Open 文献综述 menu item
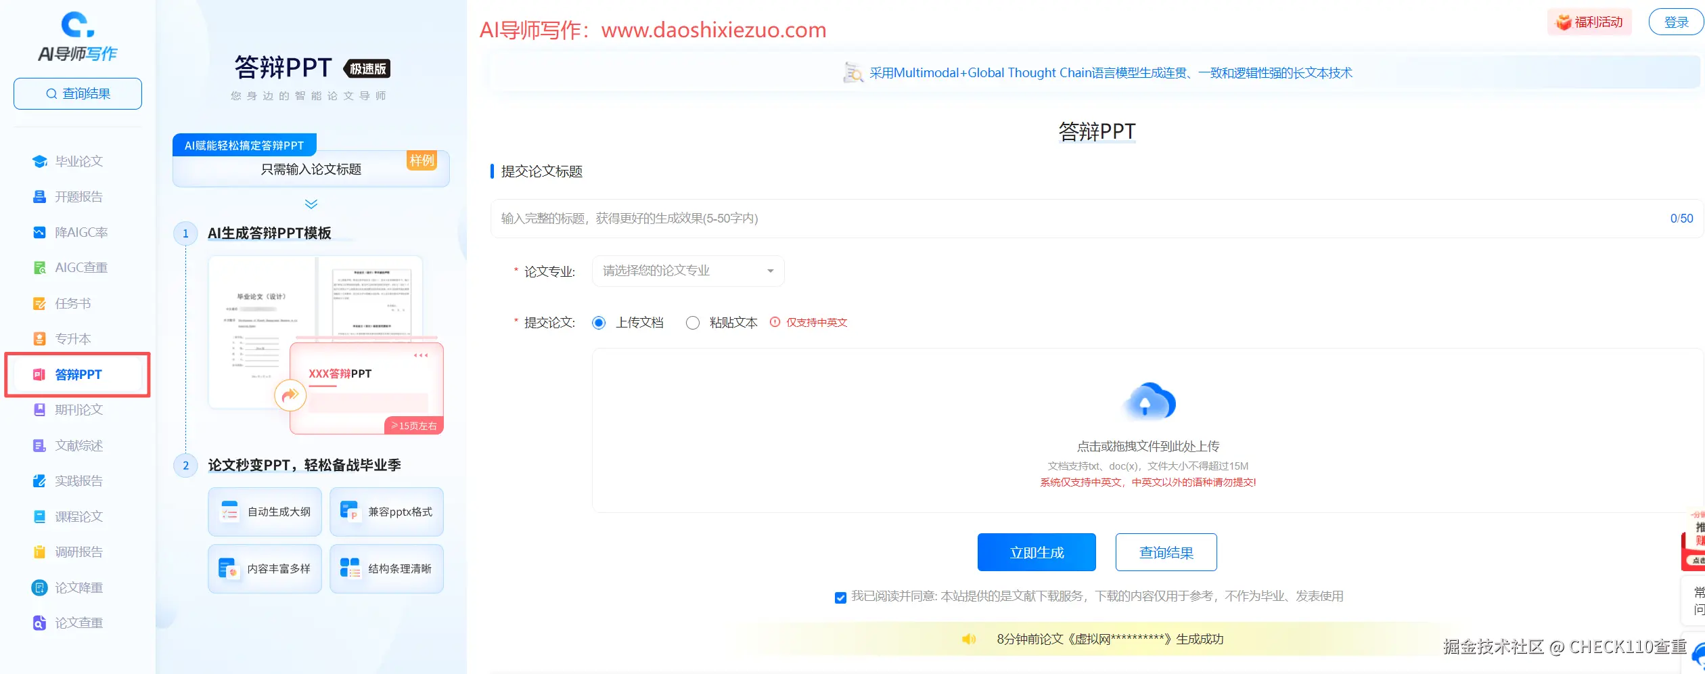The width and height of the screenshot is (1705, 674). point(78,445)
